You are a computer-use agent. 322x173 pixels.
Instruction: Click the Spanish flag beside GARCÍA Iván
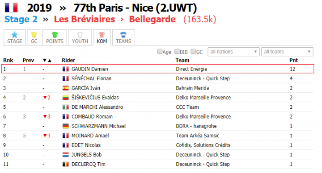point(65,88)
